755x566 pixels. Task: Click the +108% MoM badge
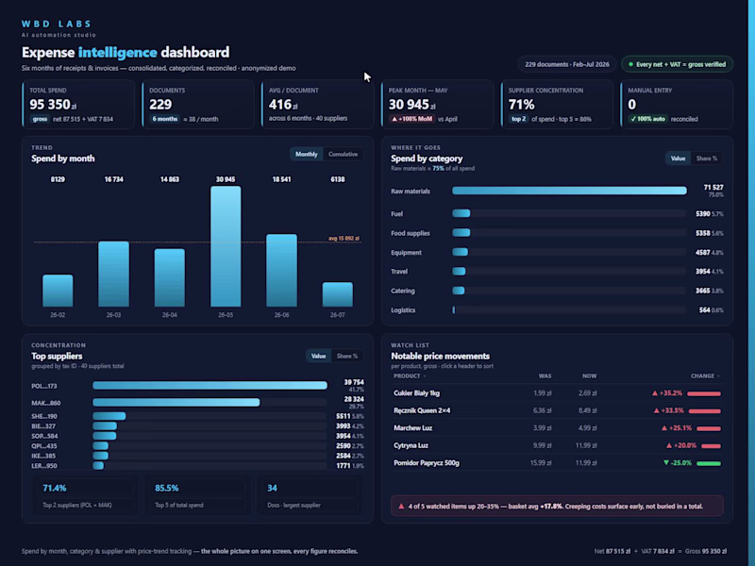click(411, 119)
